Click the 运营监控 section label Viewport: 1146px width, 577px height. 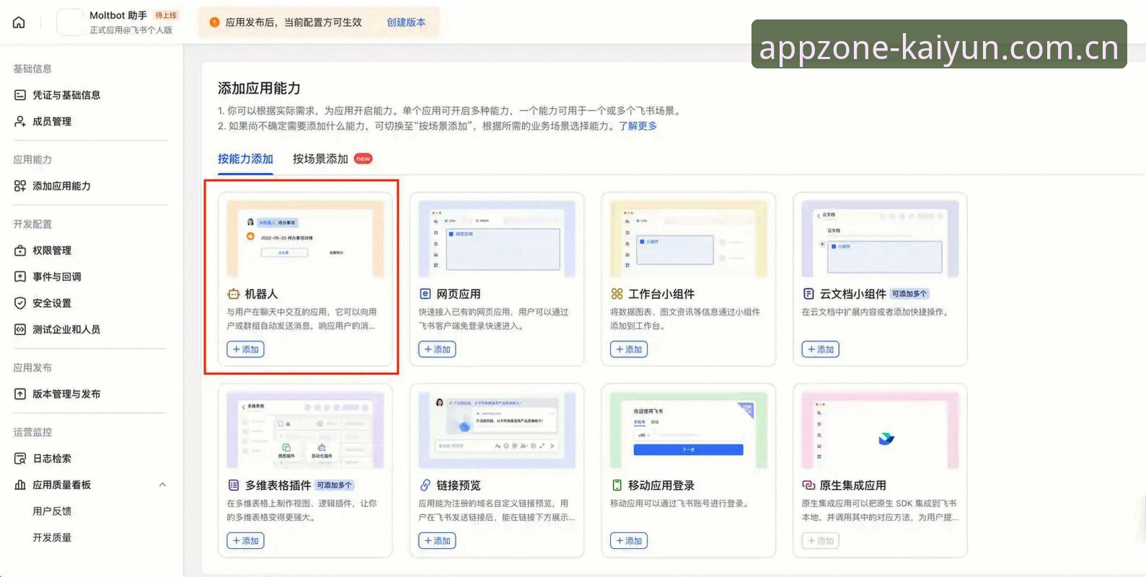[x=32, y=432]
